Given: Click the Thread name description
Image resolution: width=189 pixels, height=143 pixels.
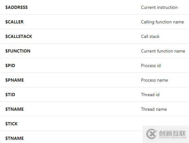Looking at the screenshot, I should (154, 109).
